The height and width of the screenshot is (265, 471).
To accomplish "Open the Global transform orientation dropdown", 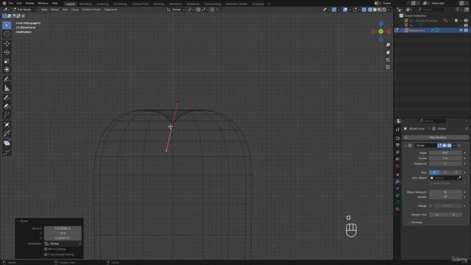I will (176, 10).
